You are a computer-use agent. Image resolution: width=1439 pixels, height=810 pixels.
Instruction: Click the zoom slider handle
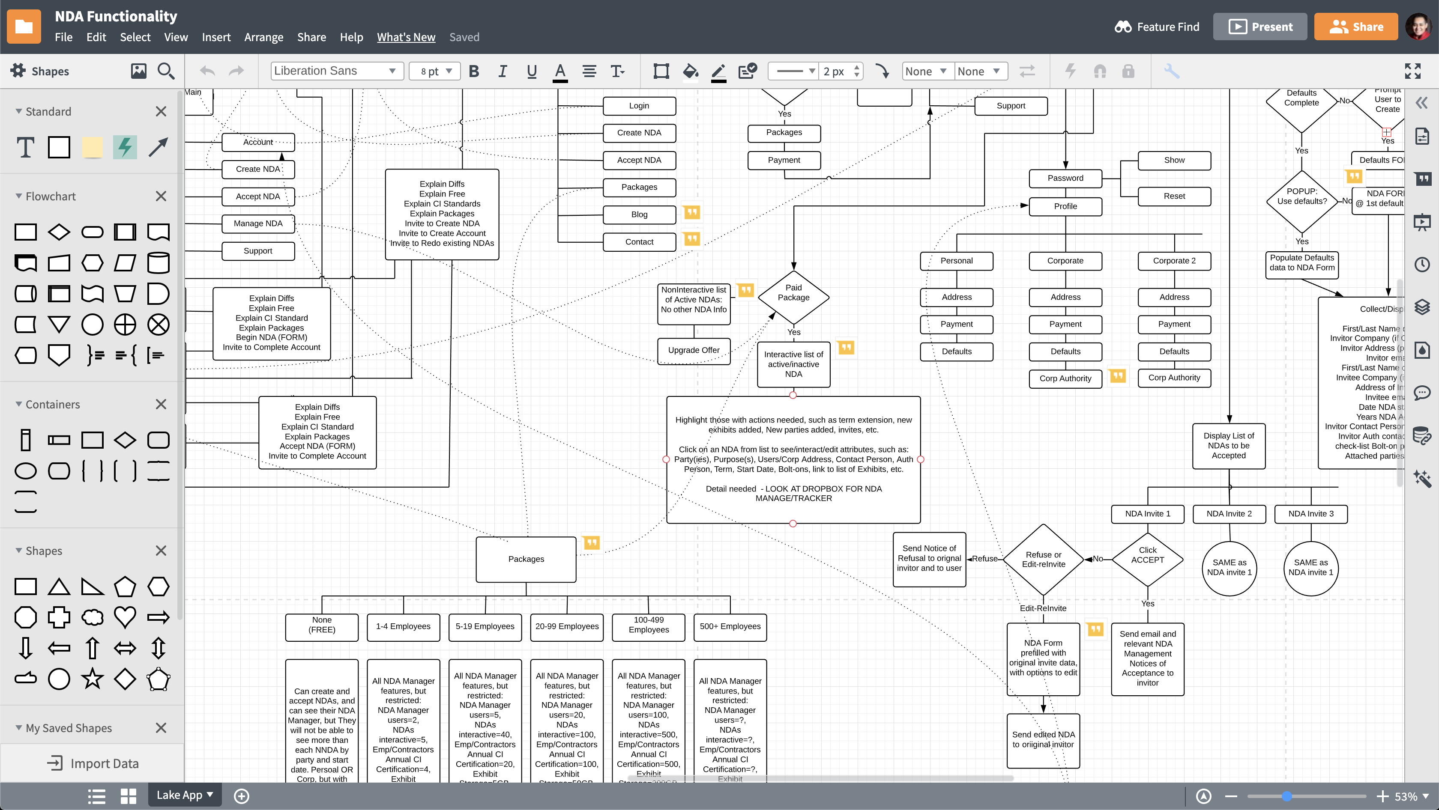click(x=1286, y=796)
